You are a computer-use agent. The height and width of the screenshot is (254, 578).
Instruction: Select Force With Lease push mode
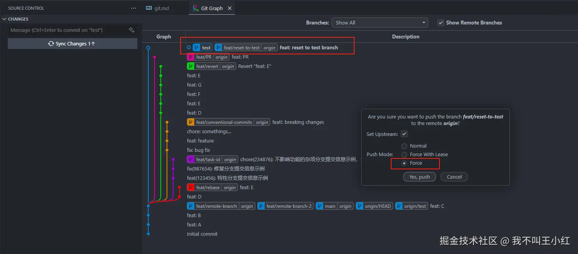coord(404,155)
